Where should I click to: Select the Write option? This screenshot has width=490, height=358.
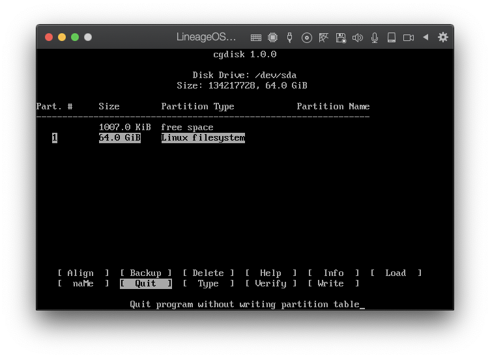[x=334, y=283]
